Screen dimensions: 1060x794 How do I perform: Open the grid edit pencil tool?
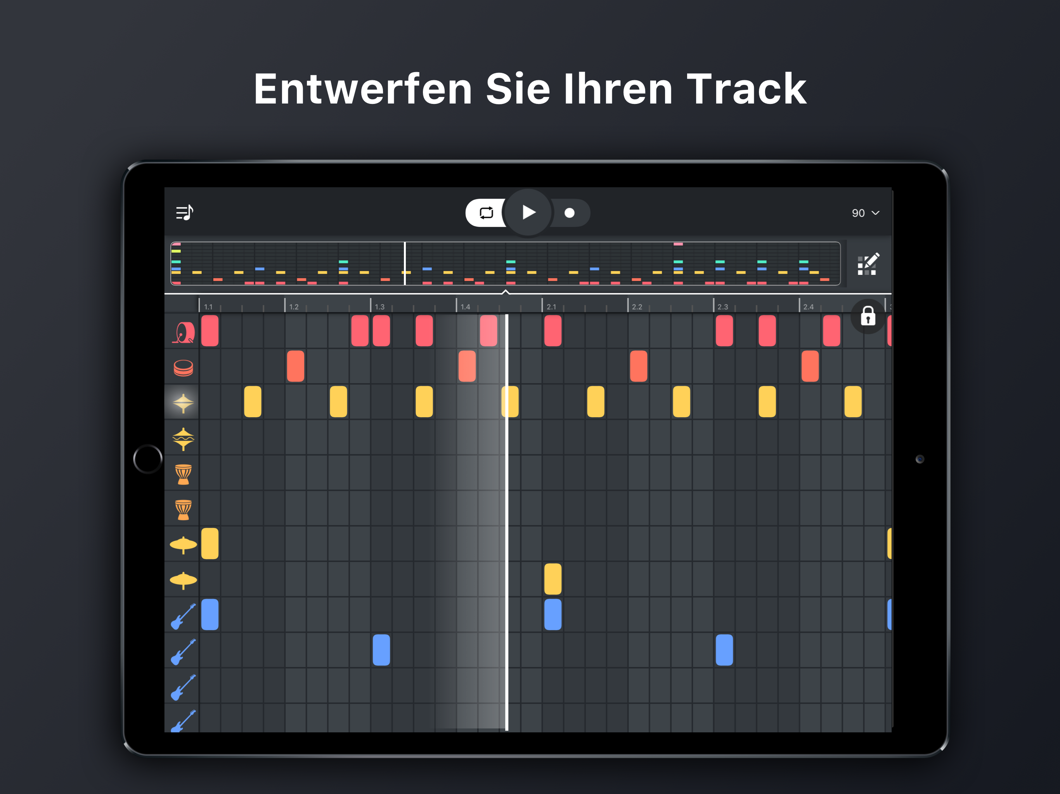click(x=868, y=264)
